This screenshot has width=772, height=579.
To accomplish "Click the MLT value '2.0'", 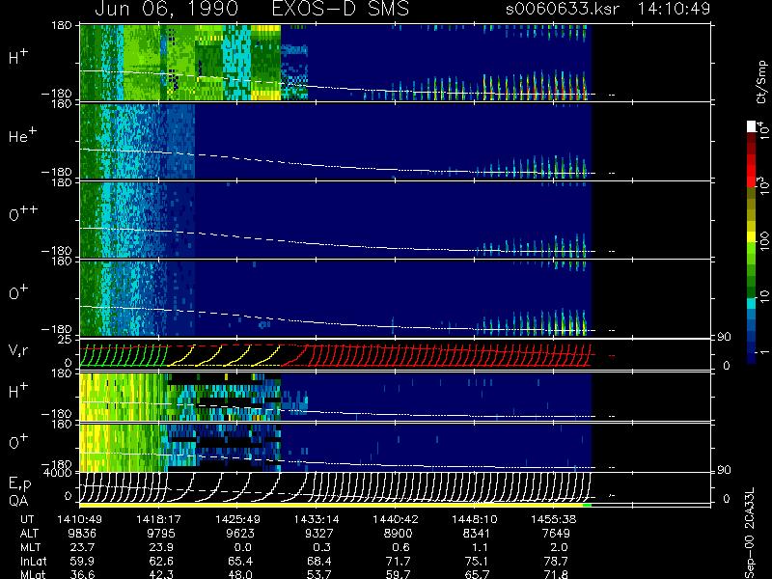I will click(559, 547).
